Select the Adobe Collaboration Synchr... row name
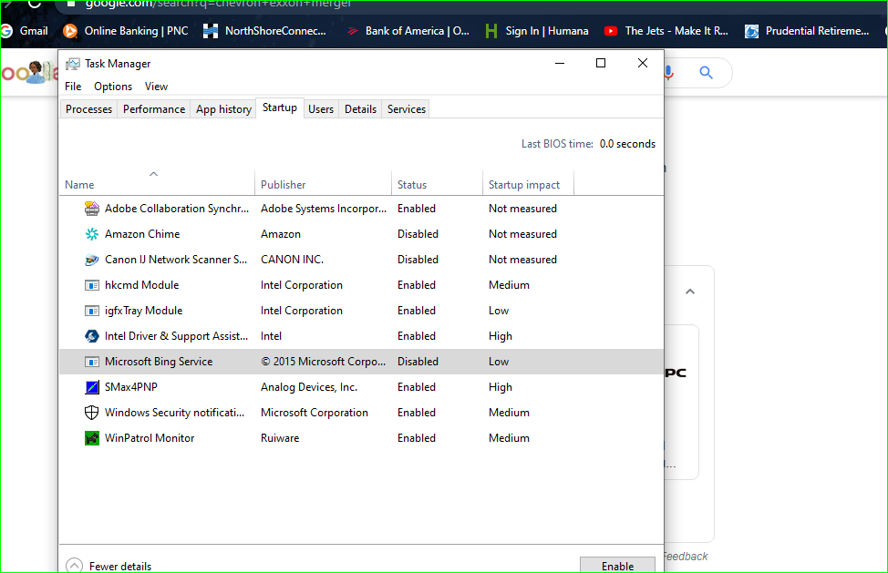Viewport: 888px width, 573px height. [177, 209]
